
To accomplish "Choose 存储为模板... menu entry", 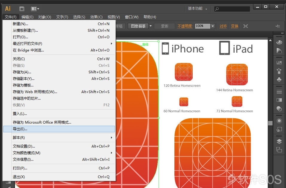I will (x=59, y=85).
